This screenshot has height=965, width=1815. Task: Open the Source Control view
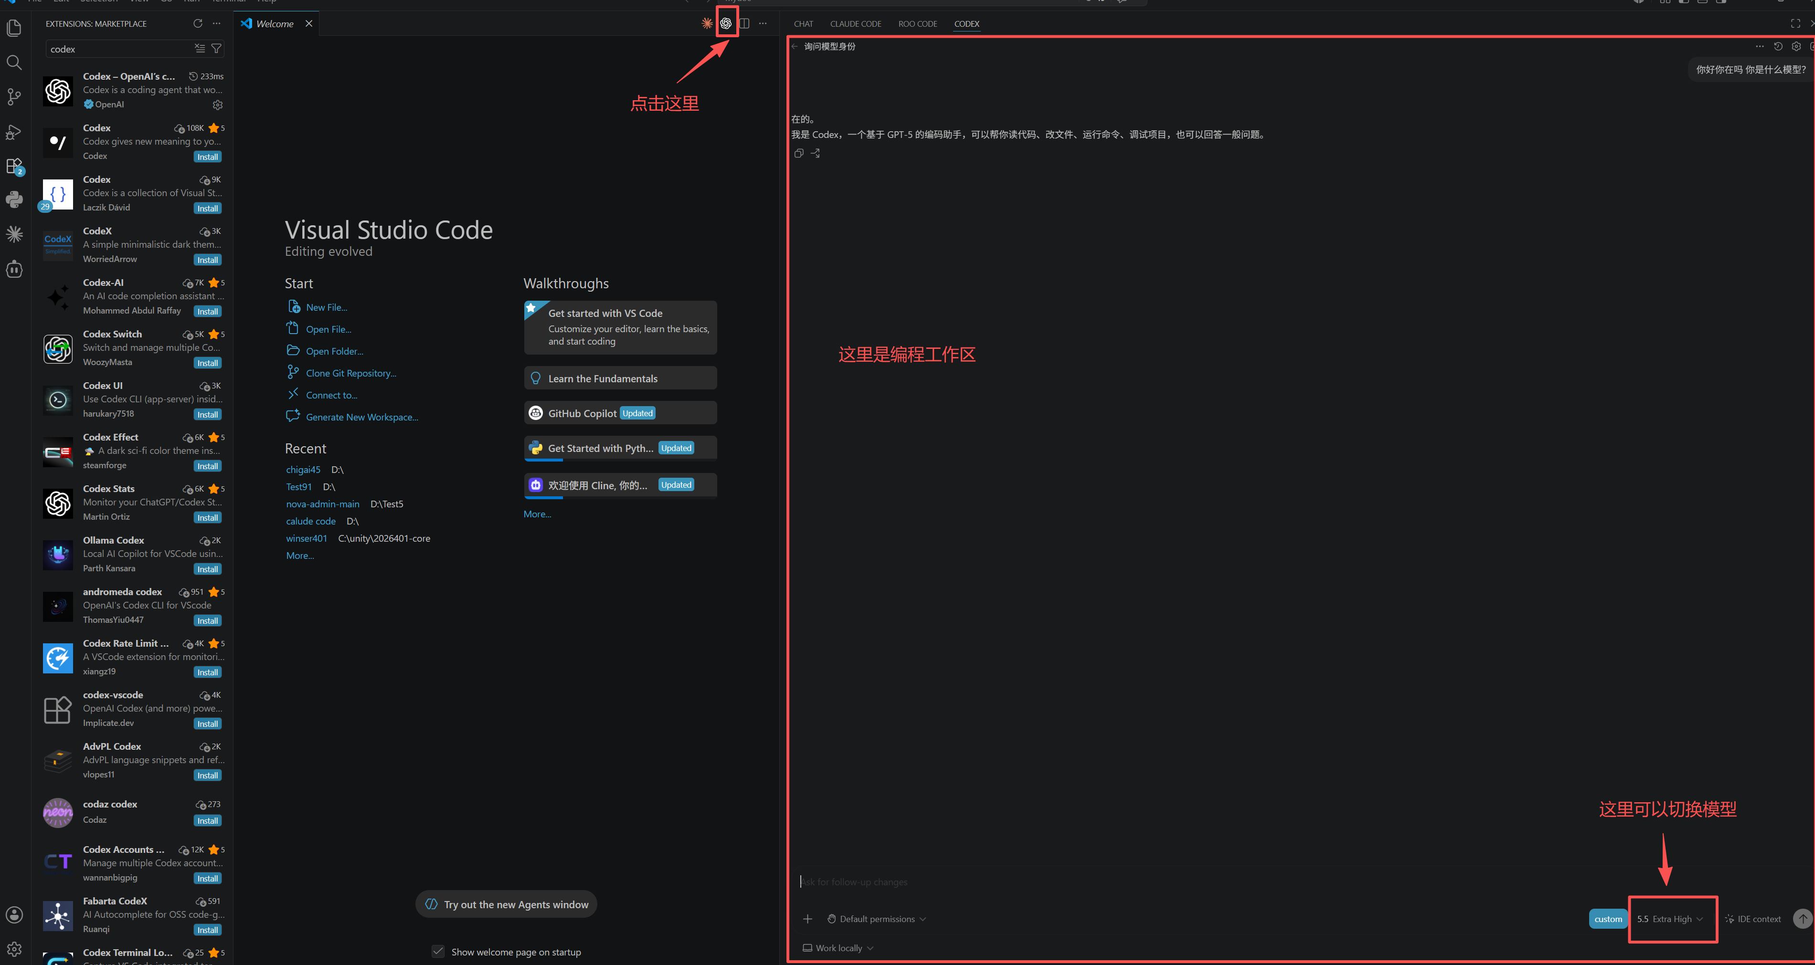tap(14, 96)
